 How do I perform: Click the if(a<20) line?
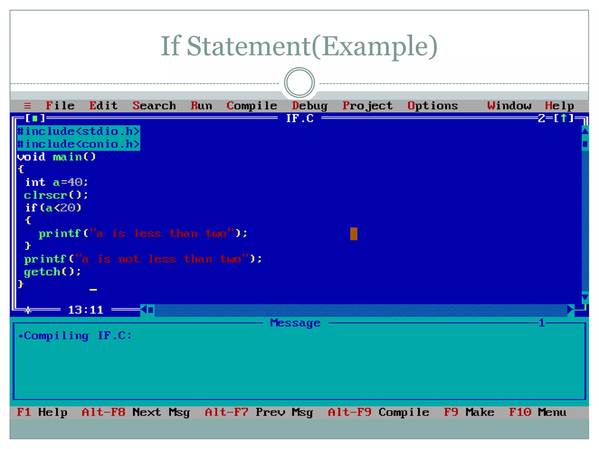(x=53, y=208)
